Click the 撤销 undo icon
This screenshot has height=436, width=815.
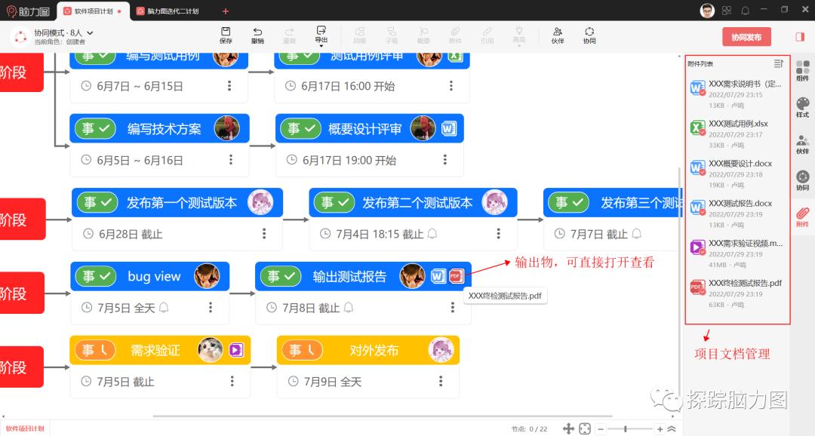tap(257, 35)
